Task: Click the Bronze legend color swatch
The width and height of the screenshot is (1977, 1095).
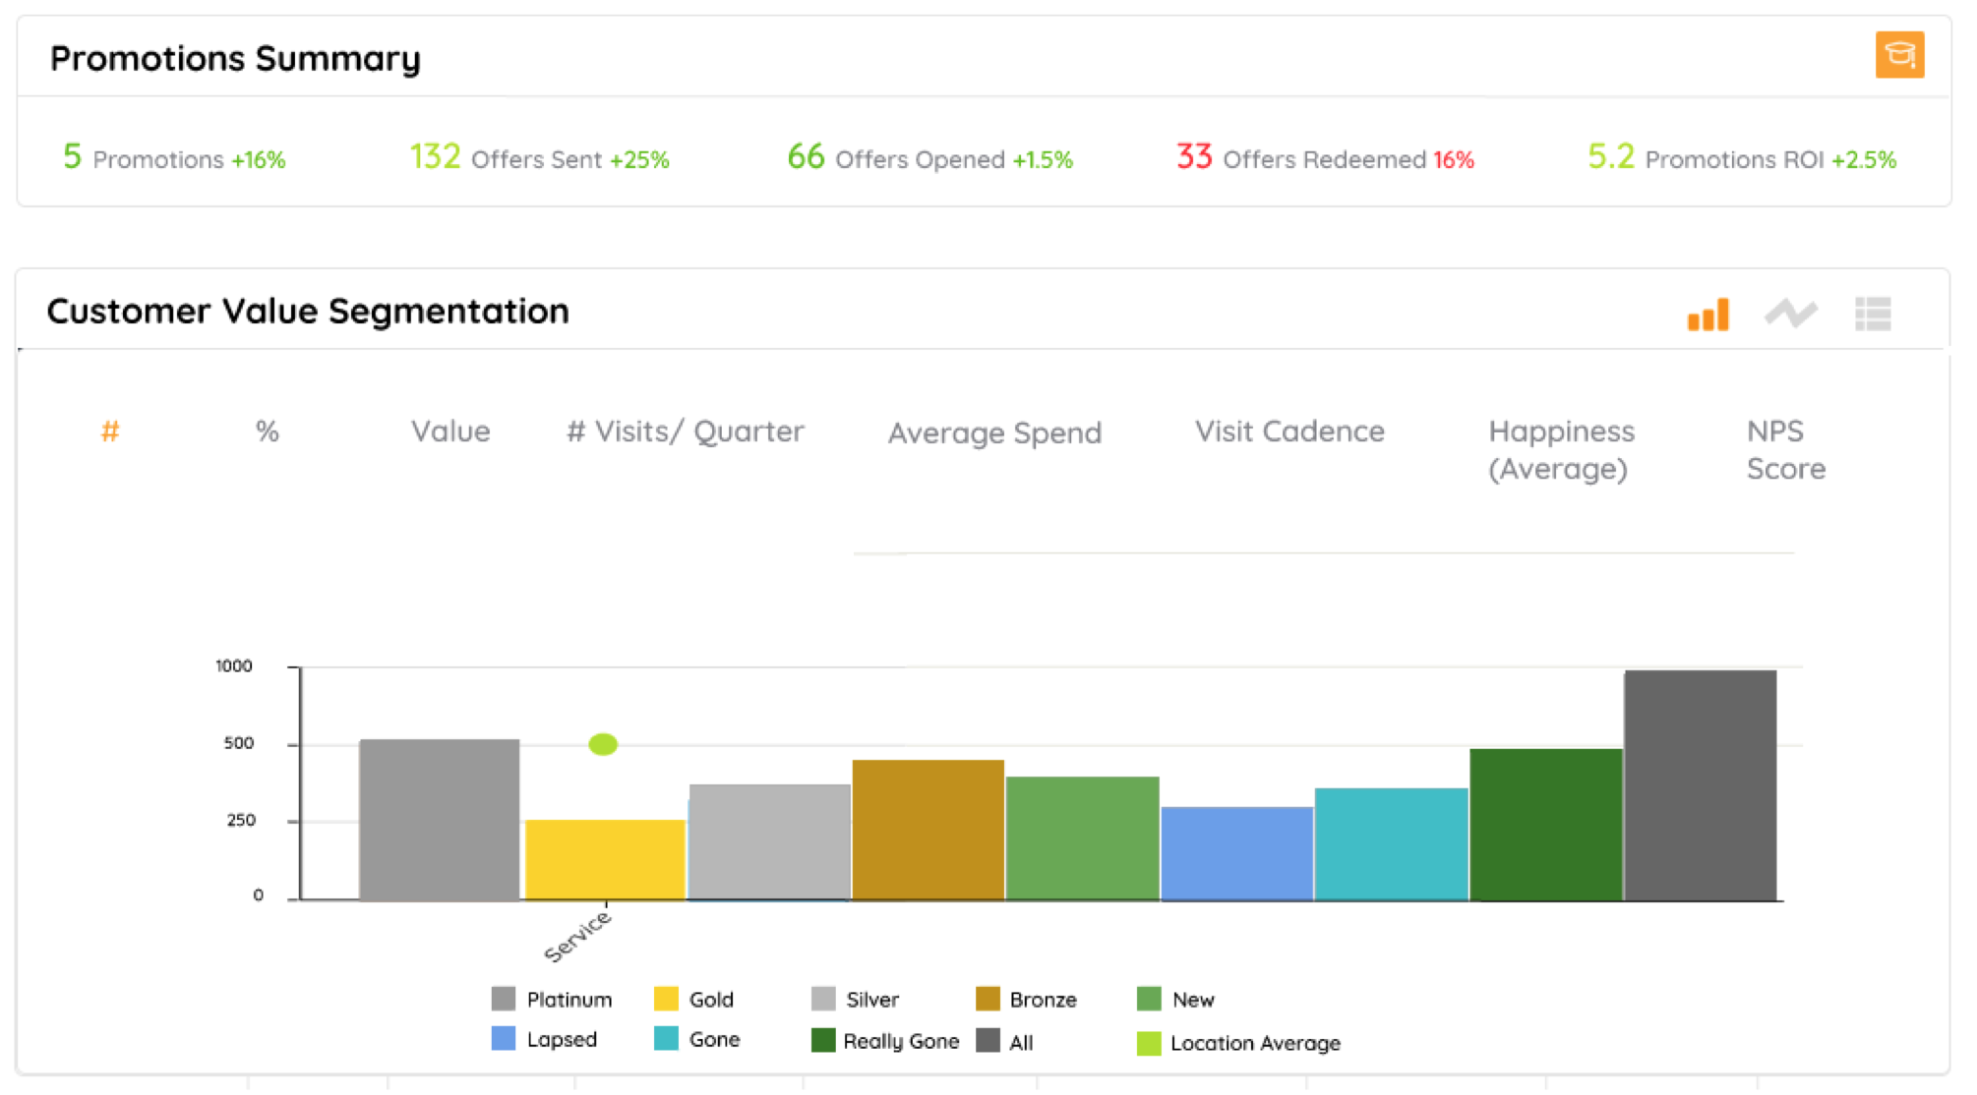Action: point(988,1000)
